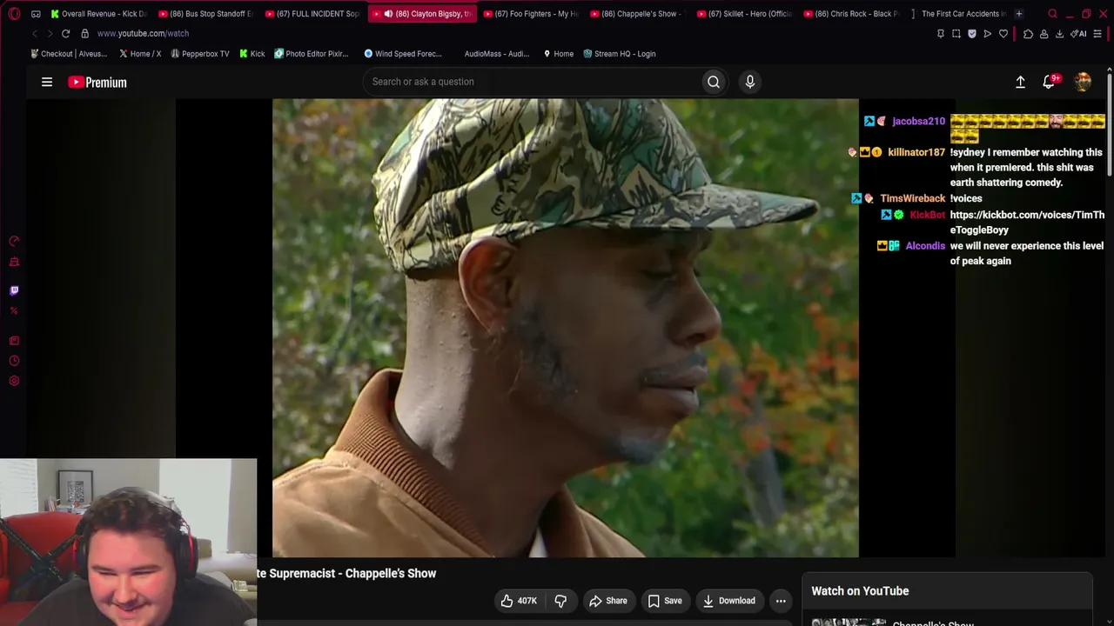Switch to the Chappelle's Show tab

point(637,14)
